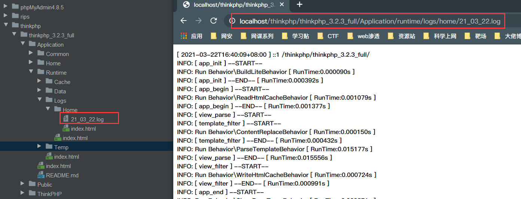Screen dimensions: 521x199
Task: Collapse the Home folder arrow under Logs
Action: tap(48, 109)
